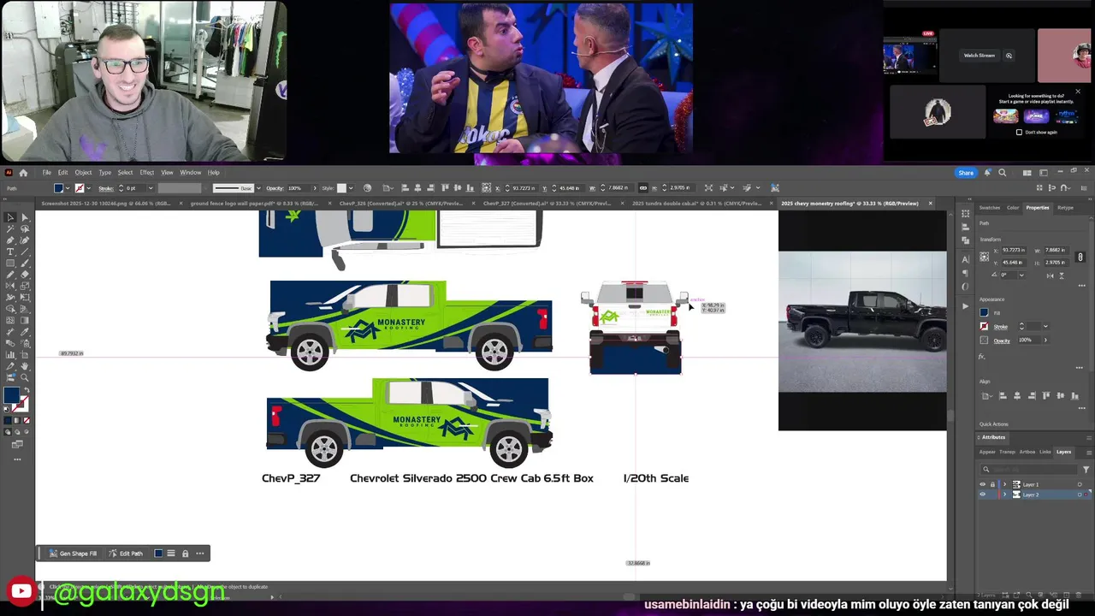This screenshot has width=1095, height=616.
Task: Expand Layer 2 sublayers
Action: tap(1004, 495)
